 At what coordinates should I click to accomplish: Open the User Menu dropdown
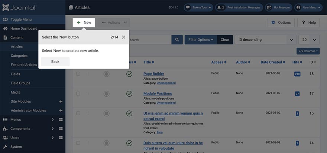pyautogui.click(x=308, y=7)
